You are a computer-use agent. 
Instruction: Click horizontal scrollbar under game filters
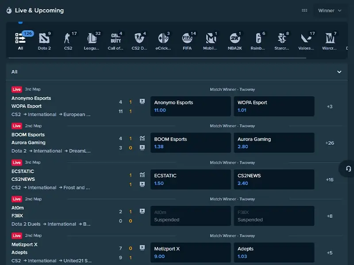157,58
